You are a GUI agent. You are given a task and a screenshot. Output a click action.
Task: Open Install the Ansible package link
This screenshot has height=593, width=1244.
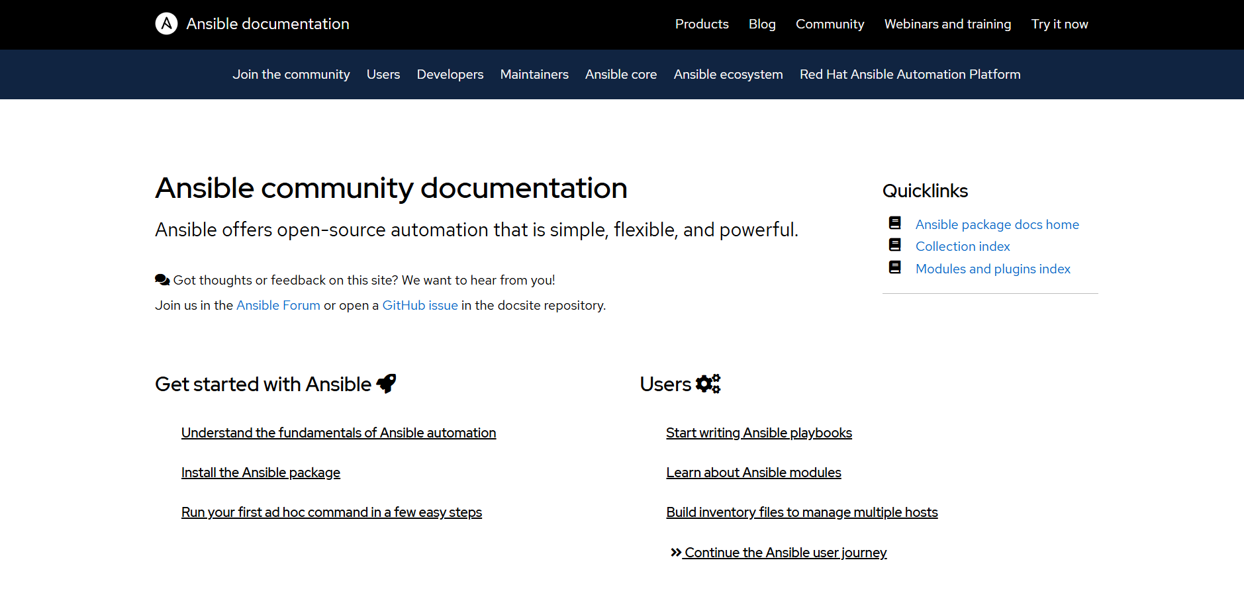tap(261, 473)
